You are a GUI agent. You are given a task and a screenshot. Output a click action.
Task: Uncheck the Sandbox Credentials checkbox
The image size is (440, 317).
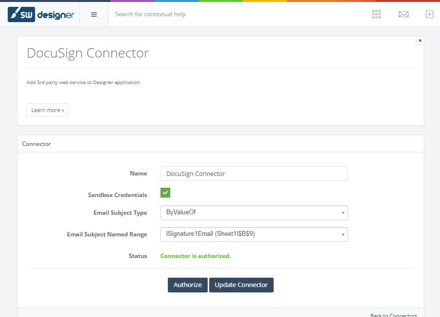click(x=165, y=193)
